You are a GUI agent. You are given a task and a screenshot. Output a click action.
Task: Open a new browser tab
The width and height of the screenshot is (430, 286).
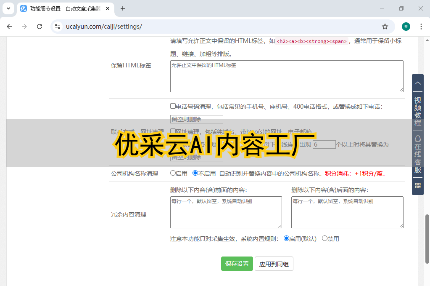pos(123,8)
